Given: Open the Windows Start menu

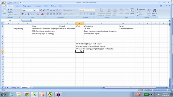Looking at the screenshot, I should 4,95.
